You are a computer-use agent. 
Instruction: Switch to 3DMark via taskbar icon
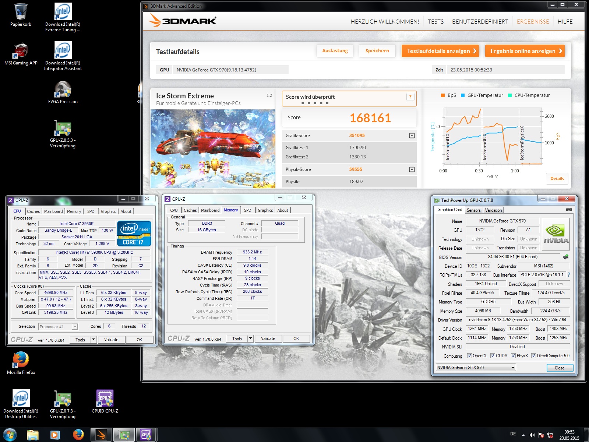click(101, 435)
